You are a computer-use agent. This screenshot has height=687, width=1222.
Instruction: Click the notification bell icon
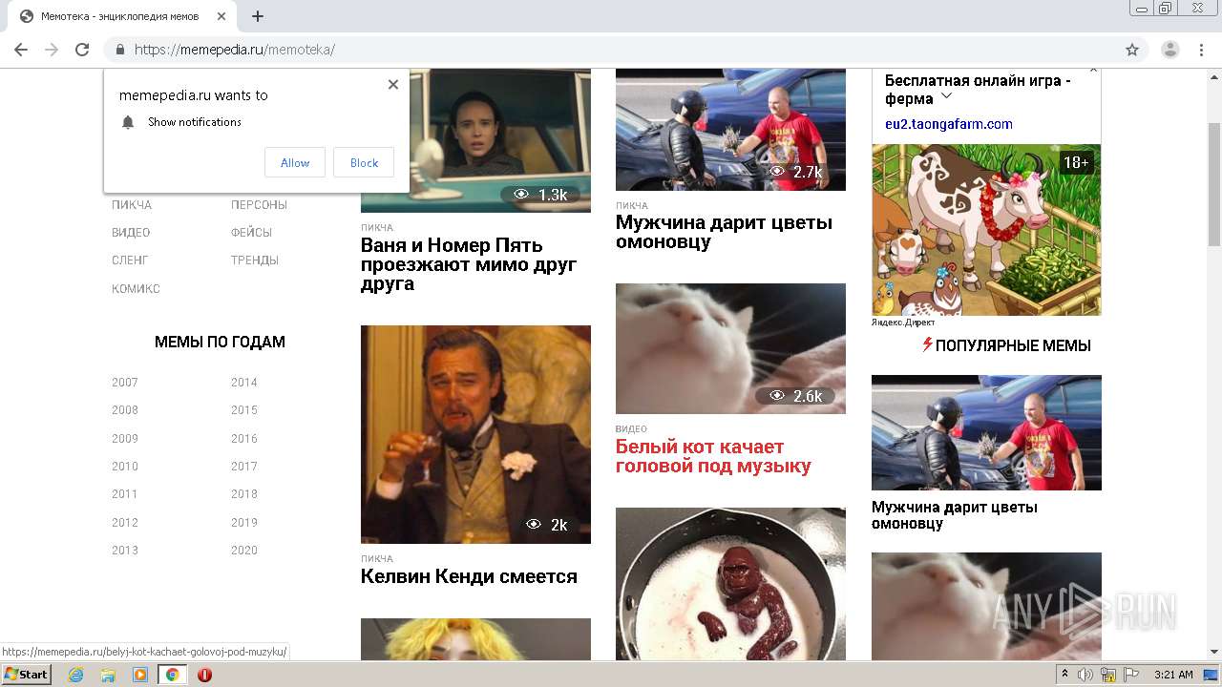(x=128, y=122)
